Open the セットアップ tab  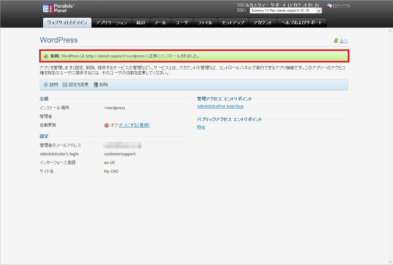click(233, 22)
